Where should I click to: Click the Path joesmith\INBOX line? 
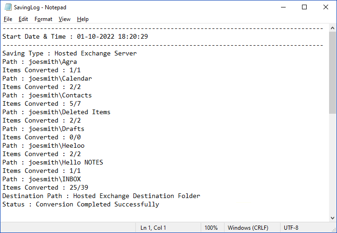pyautogui.click(x=42, y=179)
